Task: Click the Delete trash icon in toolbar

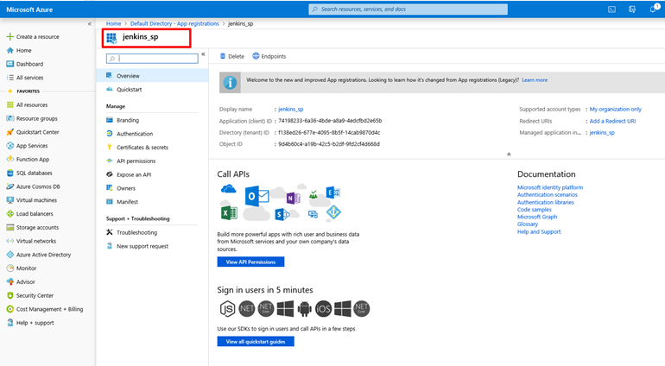Action: click(x=223, y=56)
